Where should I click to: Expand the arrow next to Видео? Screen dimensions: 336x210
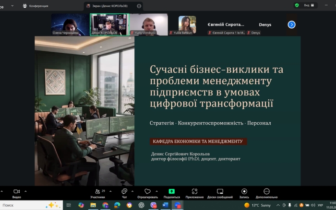(x=25, y=191)
